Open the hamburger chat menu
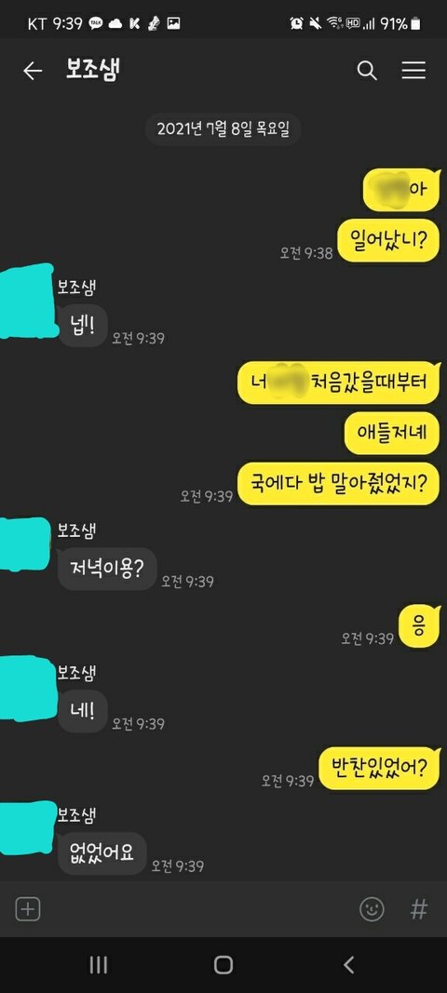This screenshot has width=447, height=993. point(413,71)
